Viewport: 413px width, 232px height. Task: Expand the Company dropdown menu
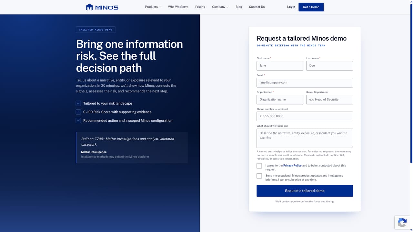[x=220, y=7]
